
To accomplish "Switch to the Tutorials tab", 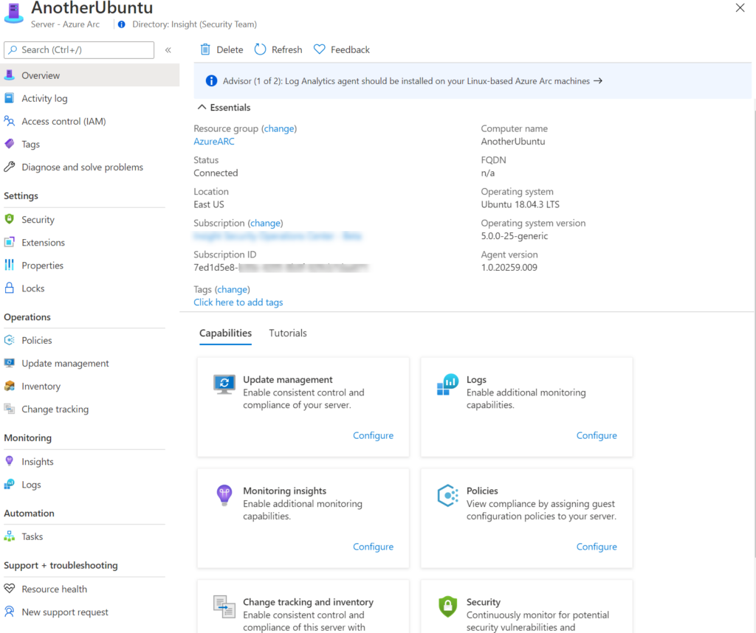I will tap(288, 333).
